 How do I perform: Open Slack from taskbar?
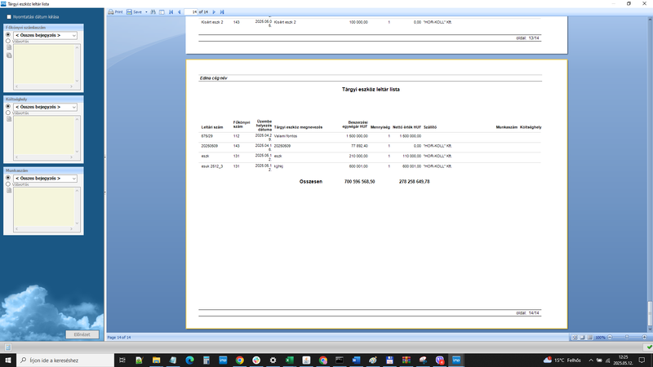pyautogui.click(x=256, y=360)
